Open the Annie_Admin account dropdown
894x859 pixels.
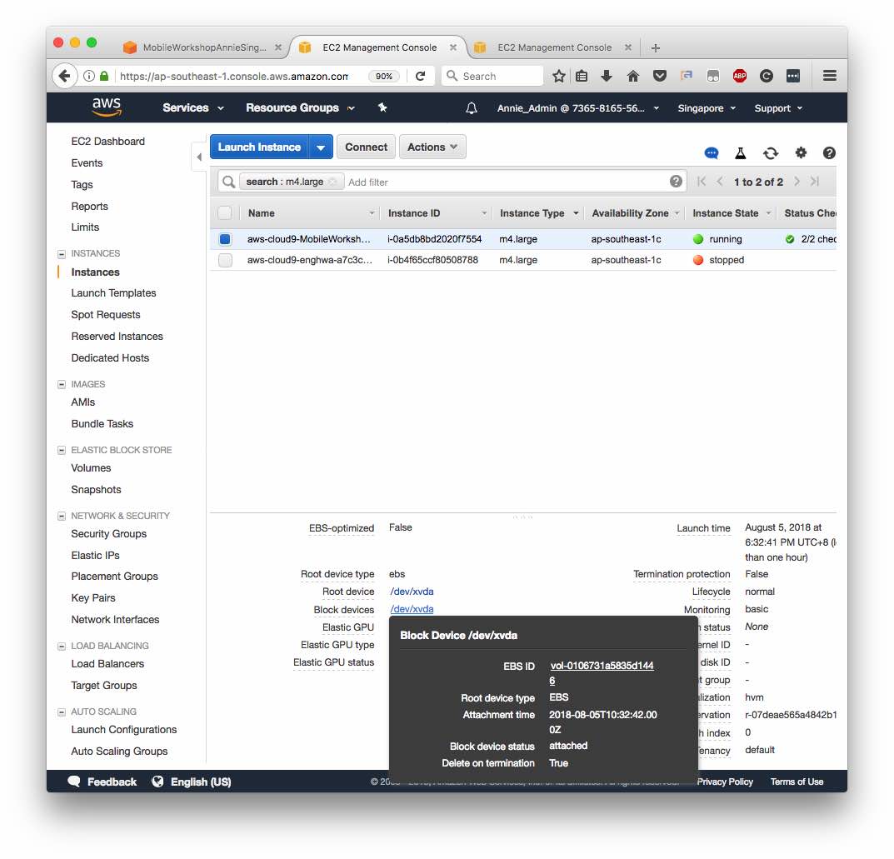577,108
